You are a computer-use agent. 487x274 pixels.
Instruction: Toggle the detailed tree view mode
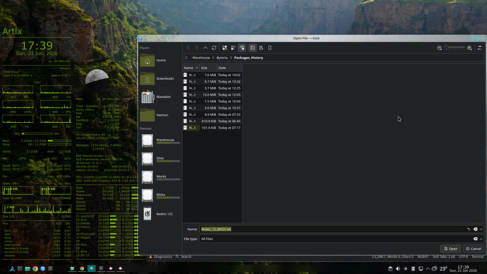(x=242, y=48)
